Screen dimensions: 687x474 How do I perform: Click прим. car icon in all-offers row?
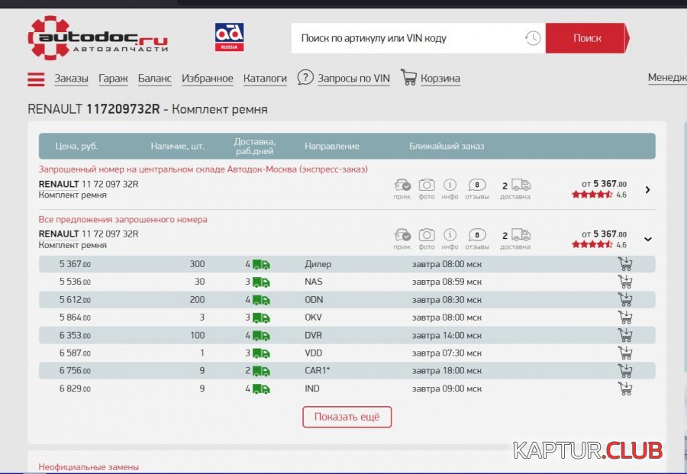pos(402,235)
